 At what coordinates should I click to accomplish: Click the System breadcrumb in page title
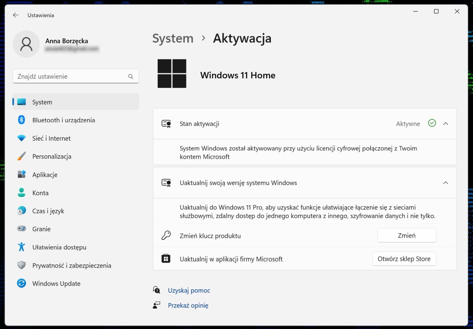tap(173, 39)
